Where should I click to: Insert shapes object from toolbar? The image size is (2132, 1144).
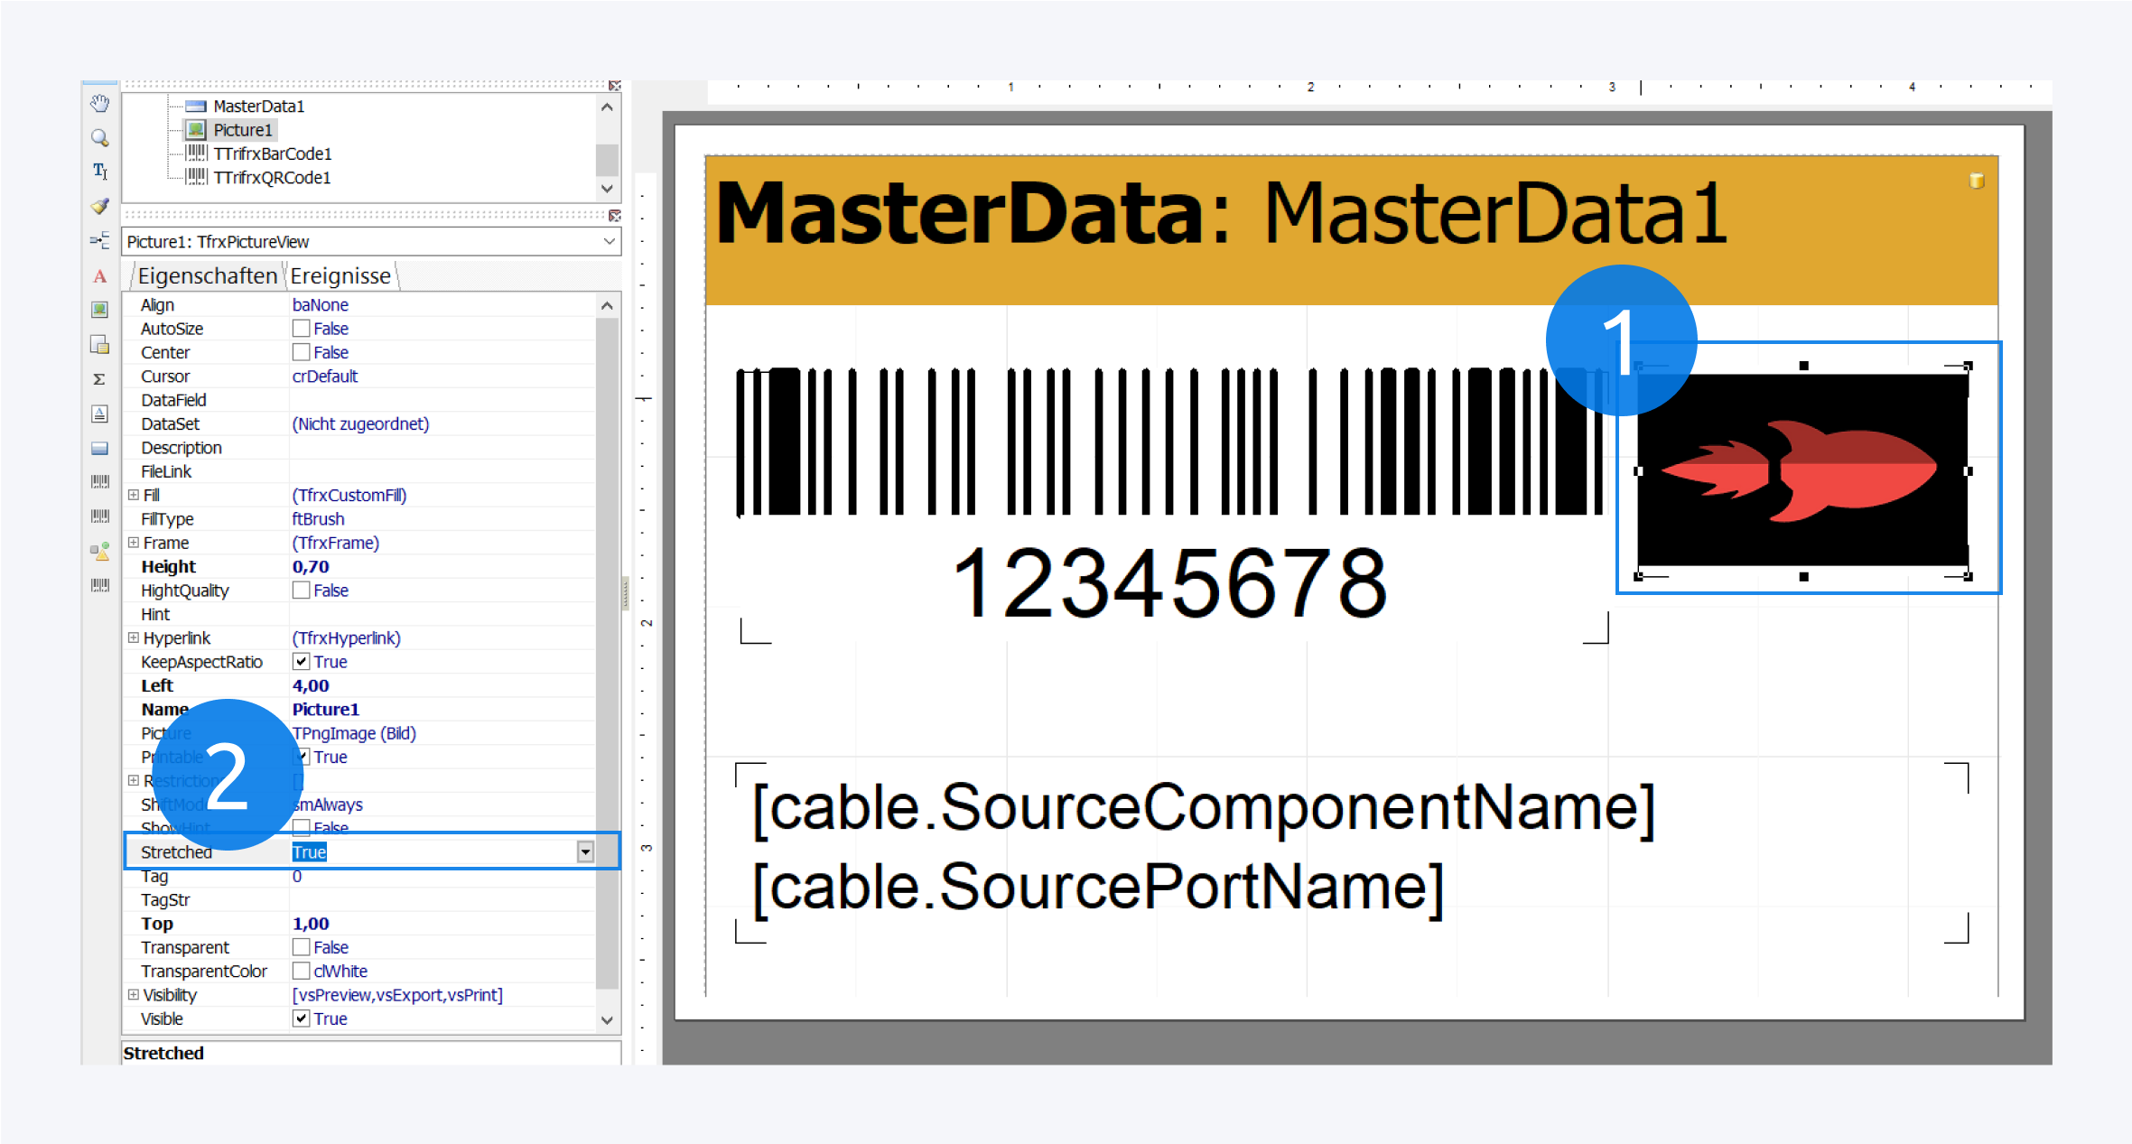(x=100, y=551)
